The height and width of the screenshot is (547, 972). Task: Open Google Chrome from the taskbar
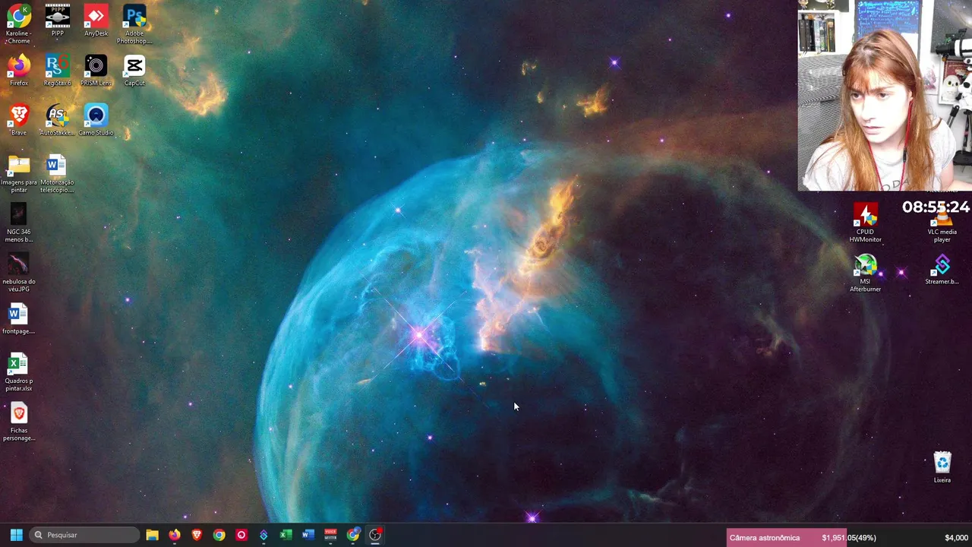(219, 535)
